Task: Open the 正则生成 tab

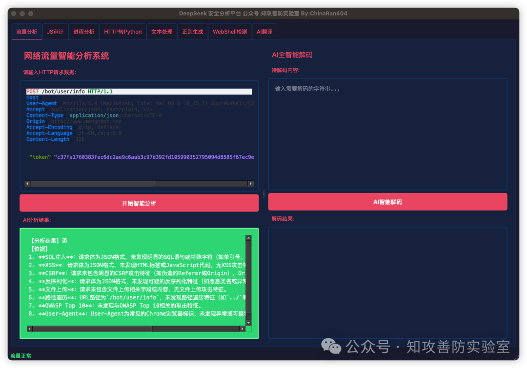Action: point(192,32)
